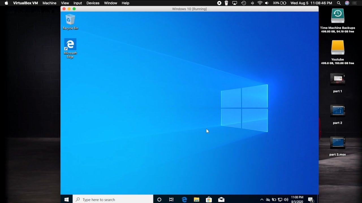This screenshot has width=362, height=203.
Task: Open the AirPlay display menu icon
Action: [x=234, y=3]
